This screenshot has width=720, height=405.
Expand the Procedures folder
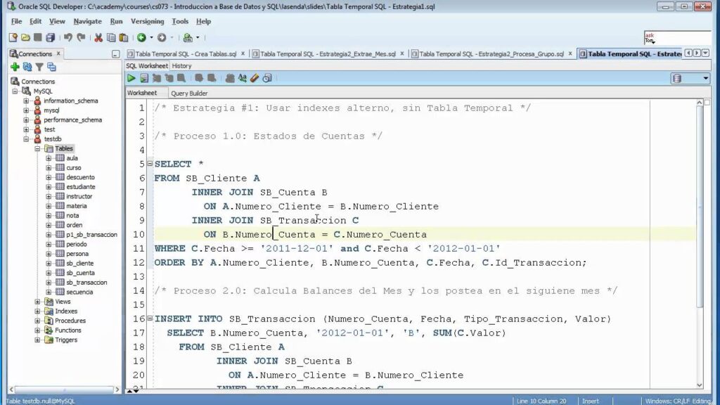[x=38, y=321]
